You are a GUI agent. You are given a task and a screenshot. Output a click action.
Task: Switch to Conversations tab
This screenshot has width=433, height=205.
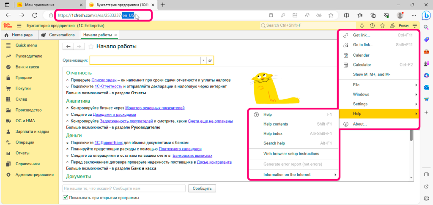58,35
